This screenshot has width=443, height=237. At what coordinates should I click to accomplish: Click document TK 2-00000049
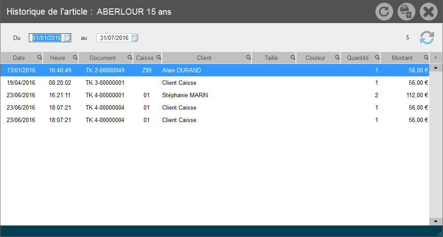pyautogui.click(x=105, y=70)
